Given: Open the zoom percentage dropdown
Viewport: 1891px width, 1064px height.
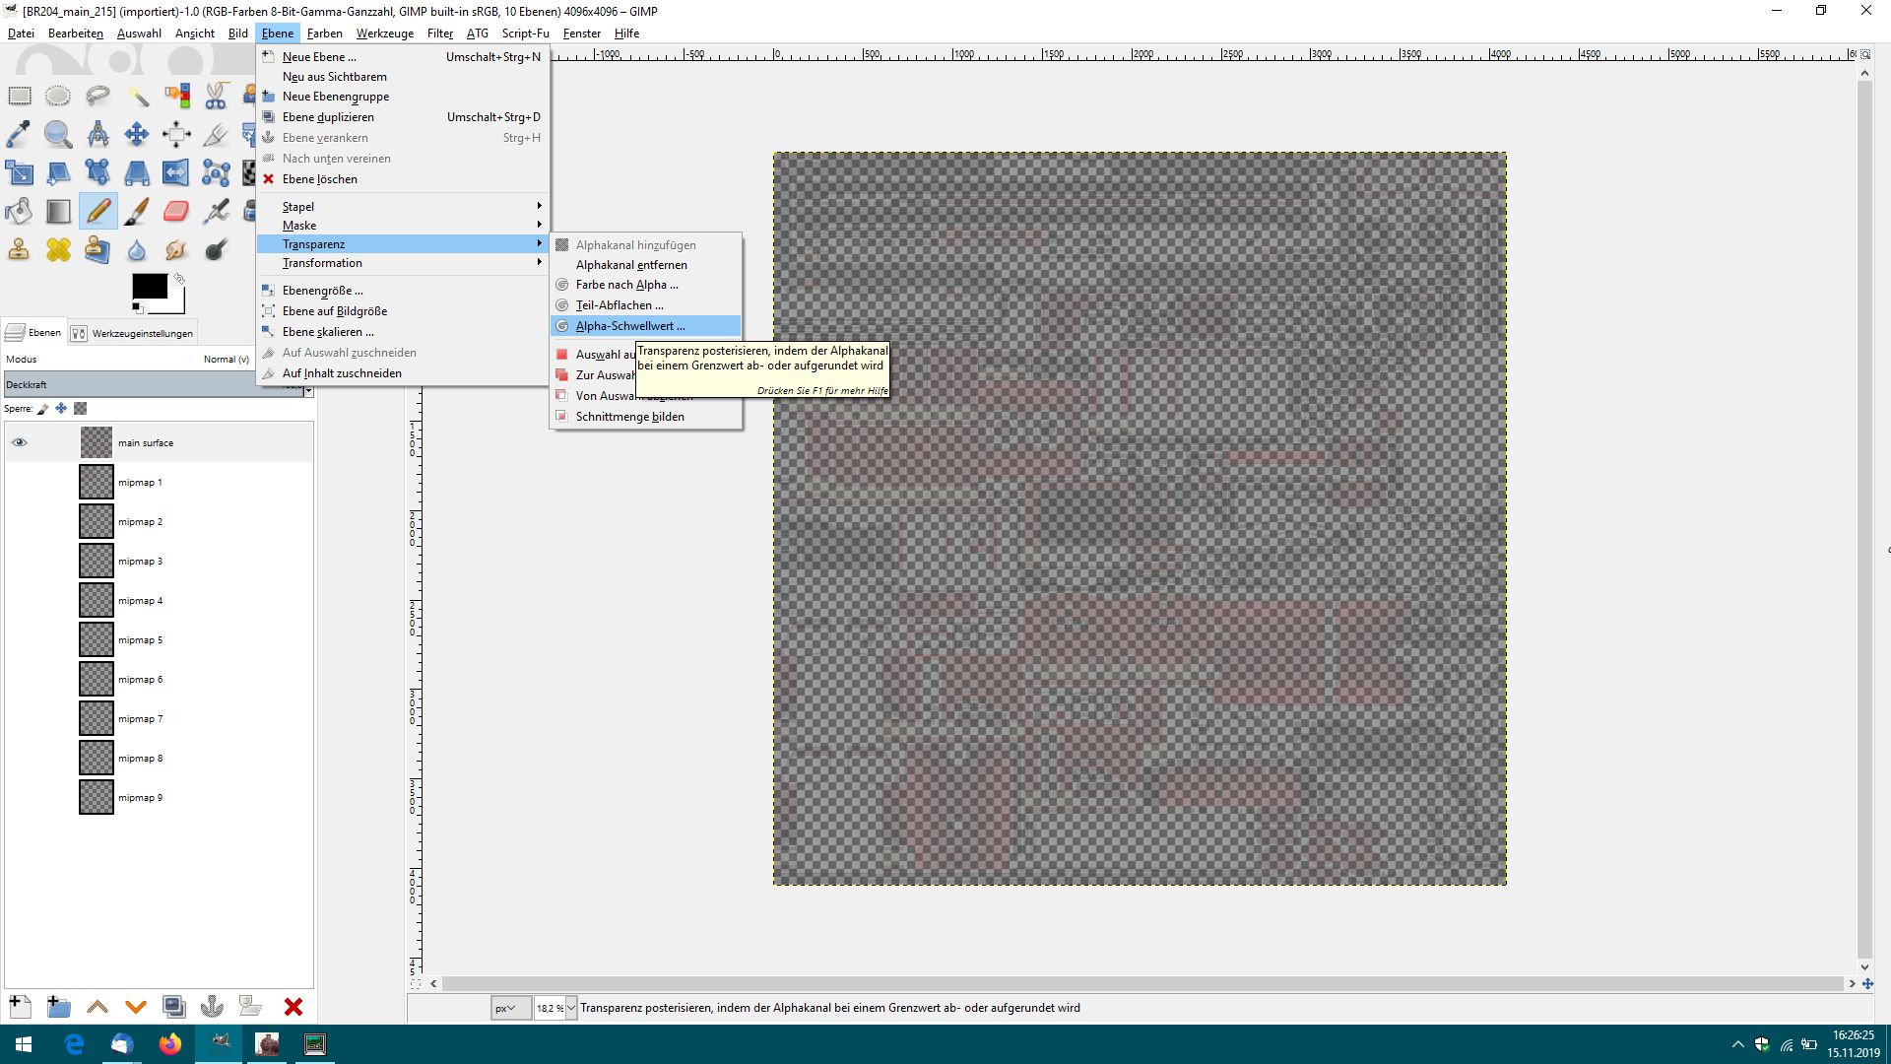Looking at the screenshot, I should tap(571, 1008).
